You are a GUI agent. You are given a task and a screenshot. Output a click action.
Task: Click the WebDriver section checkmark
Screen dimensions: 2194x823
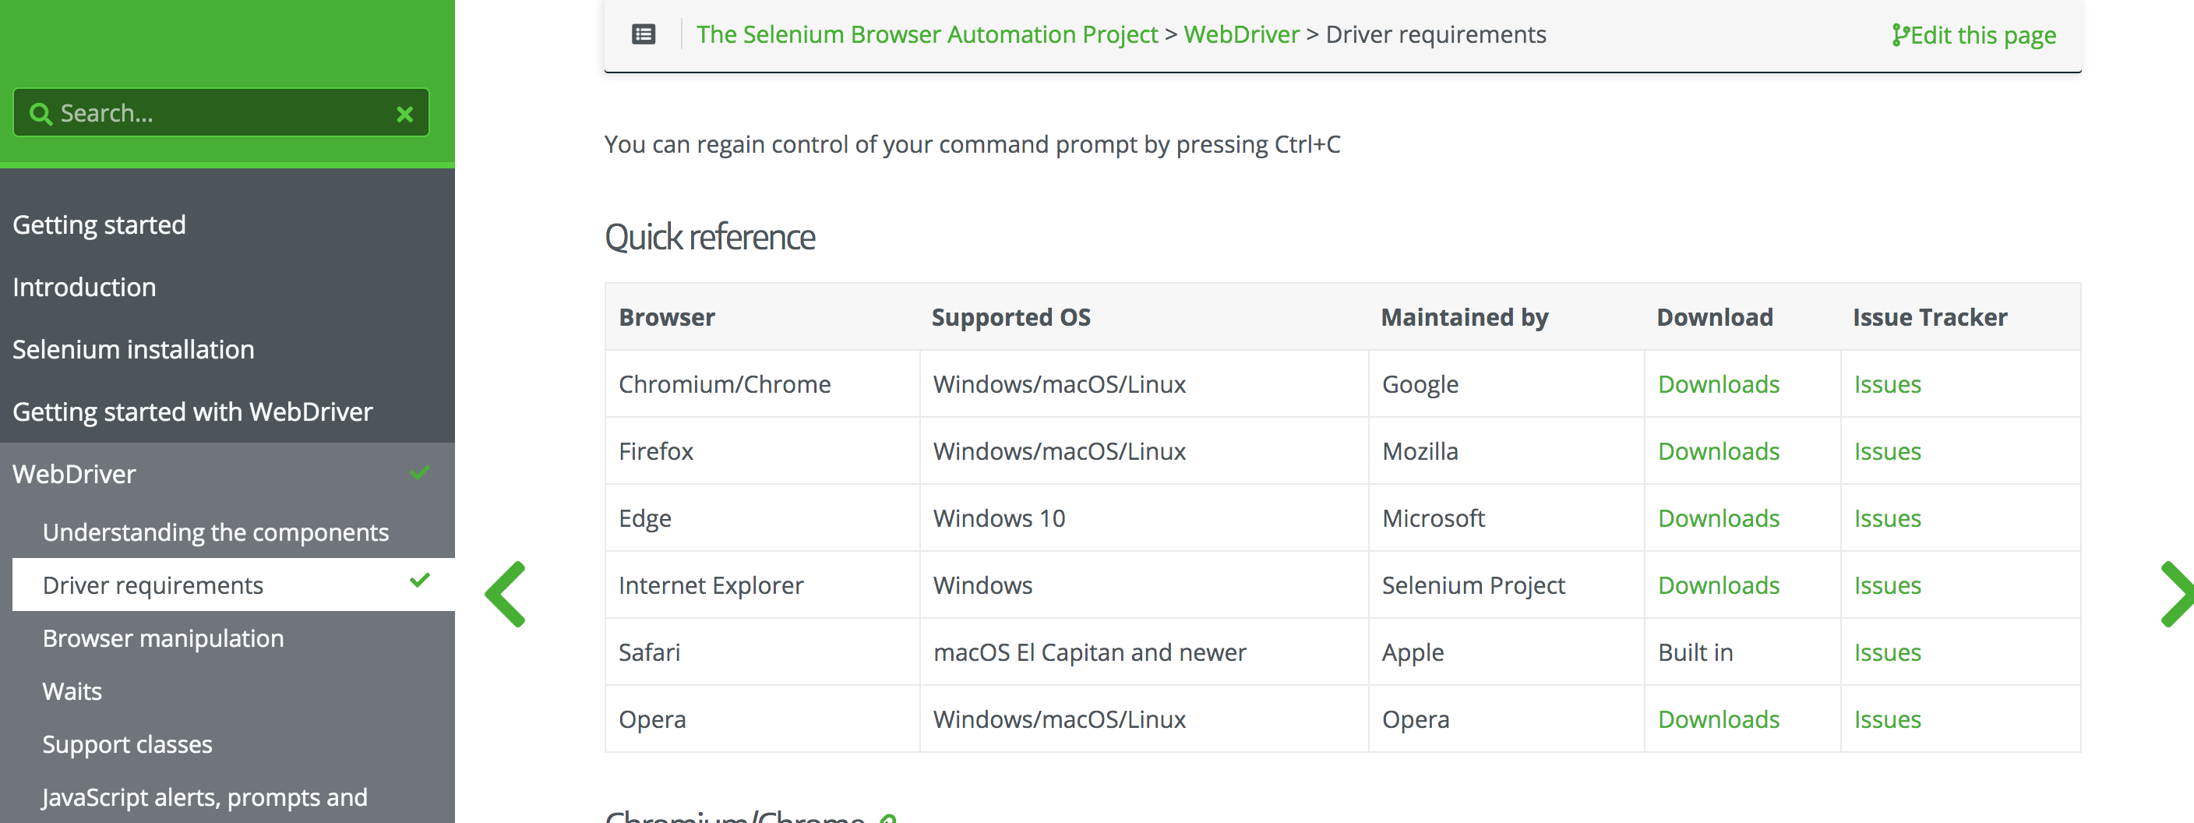(x=420, y=473)
